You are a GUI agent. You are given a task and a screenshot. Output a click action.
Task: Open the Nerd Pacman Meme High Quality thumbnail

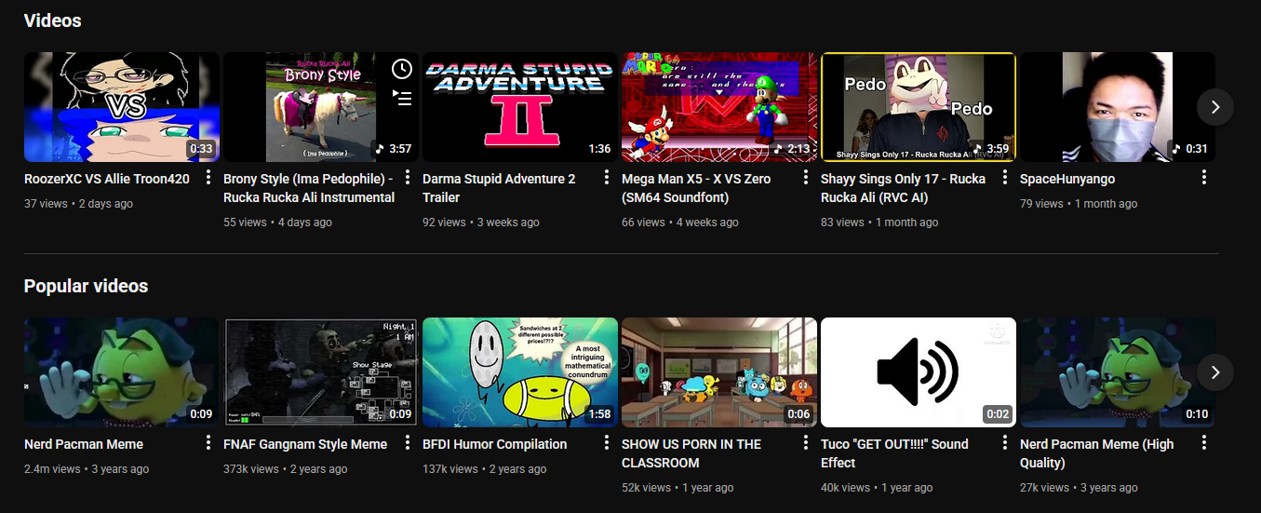click(1118, 372)
